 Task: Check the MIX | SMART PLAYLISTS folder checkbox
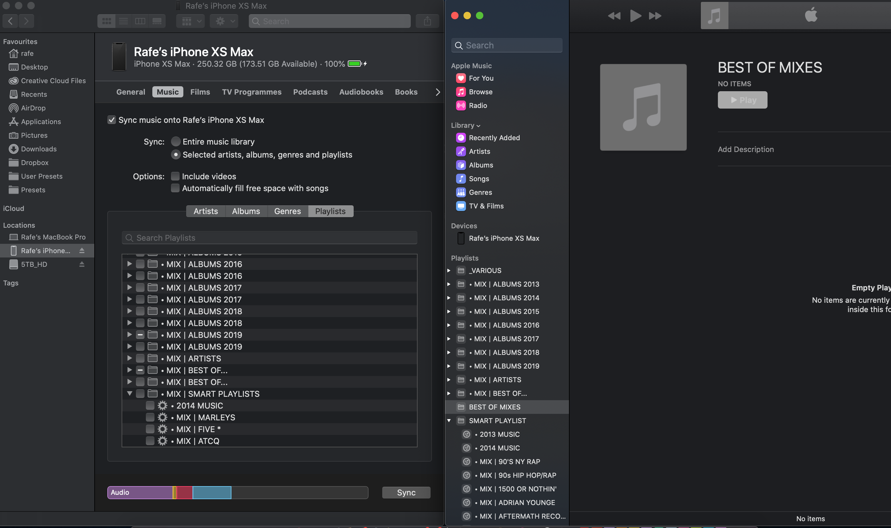point(140,394)
